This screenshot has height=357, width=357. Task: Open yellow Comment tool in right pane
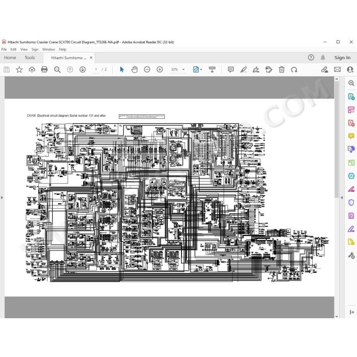click(351, 136)
